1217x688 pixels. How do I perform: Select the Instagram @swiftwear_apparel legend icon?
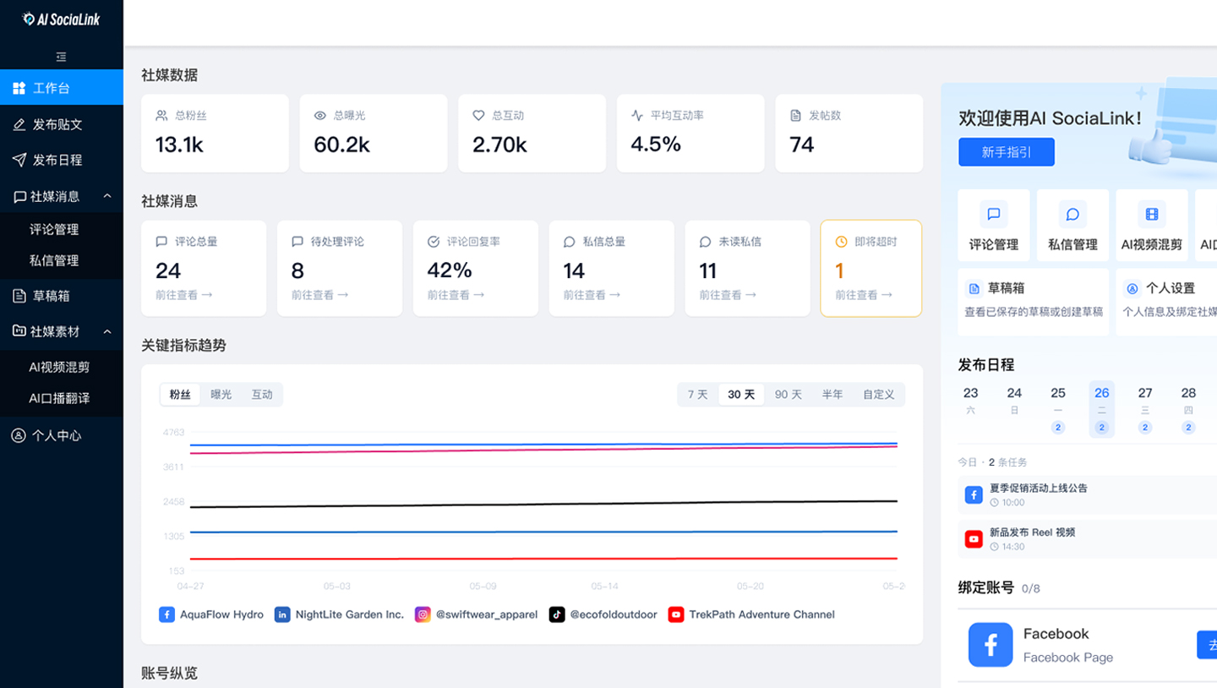tap(423, 614)
